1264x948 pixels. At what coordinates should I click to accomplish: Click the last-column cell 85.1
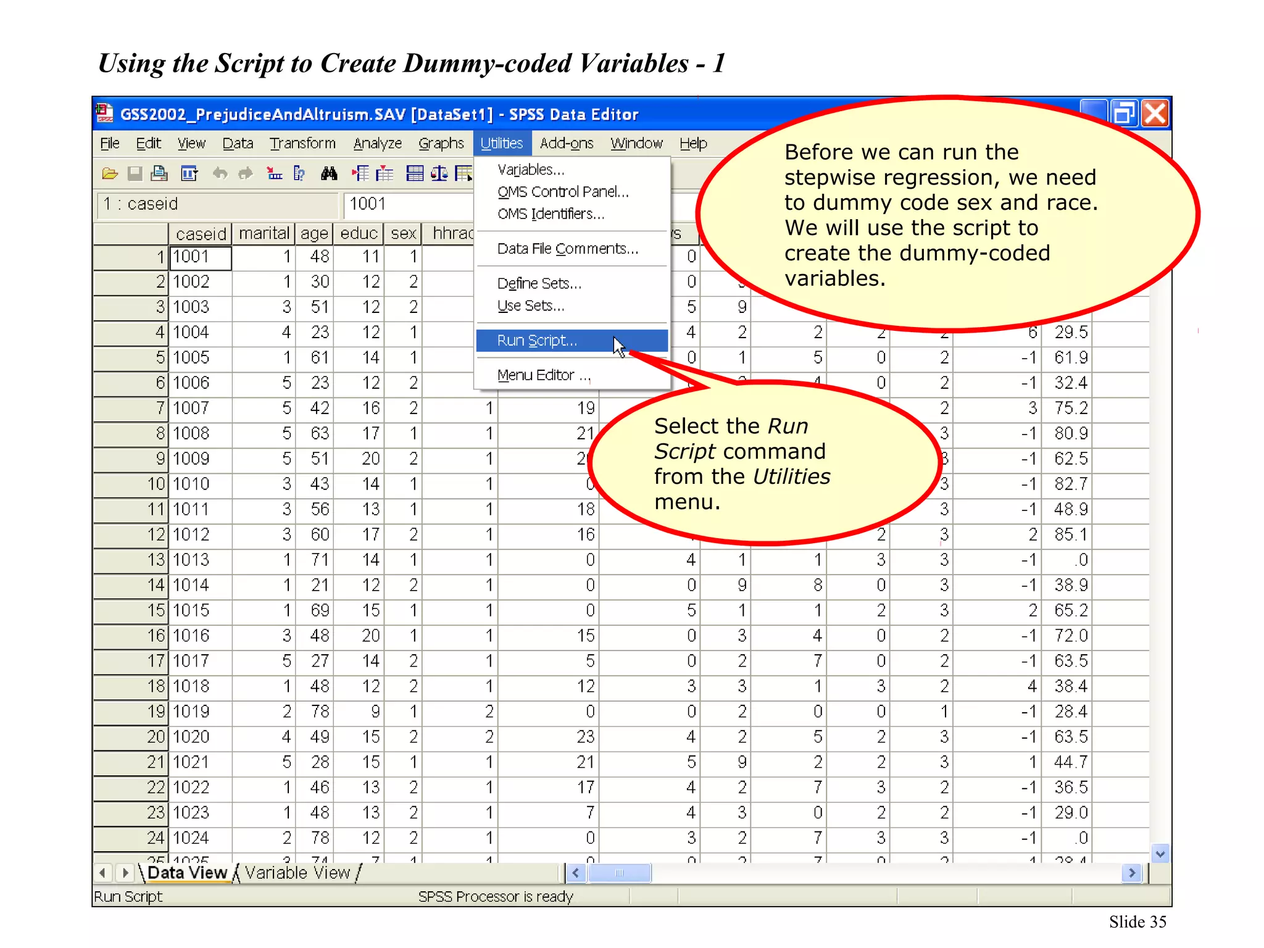[x=1066, y=534]
